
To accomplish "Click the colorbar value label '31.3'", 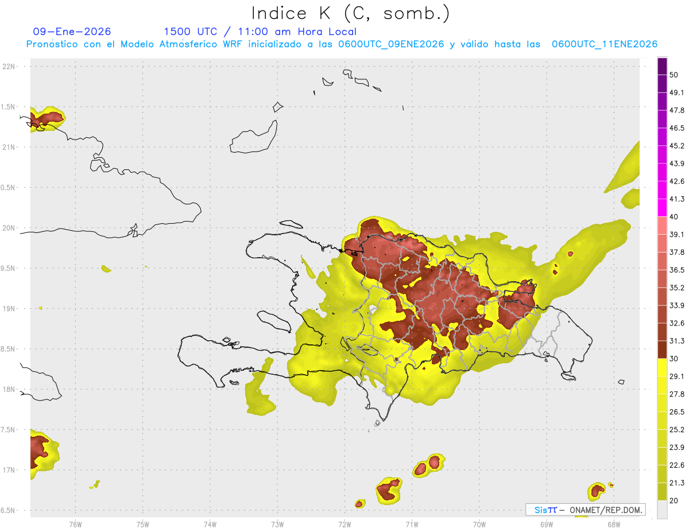I will (676, 341).
